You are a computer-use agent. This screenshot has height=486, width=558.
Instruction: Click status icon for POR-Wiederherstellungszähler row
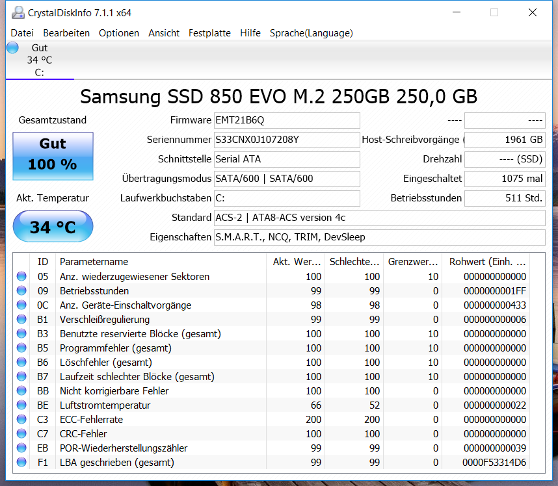click(21, 448)
